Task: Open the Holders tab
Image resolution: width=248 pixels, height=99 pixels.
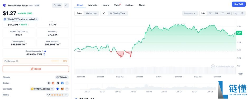Action: (129, 5)
